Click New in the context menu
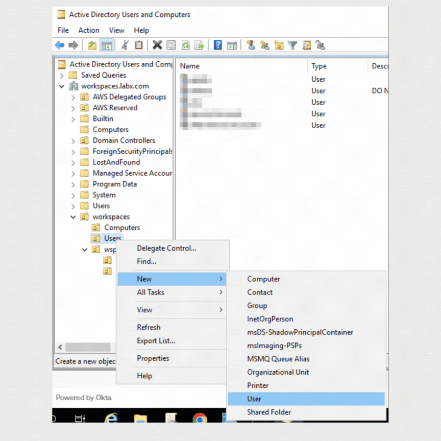Viewport: 441px width, 441px height. (172, 279)
